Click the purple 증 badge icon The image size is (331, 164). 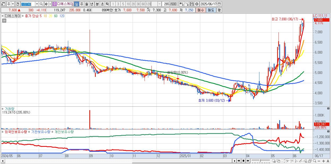point(54,4)
